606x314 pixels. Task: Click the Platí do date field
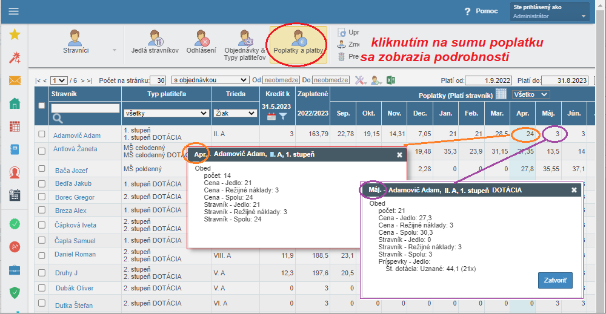point(565,80)
